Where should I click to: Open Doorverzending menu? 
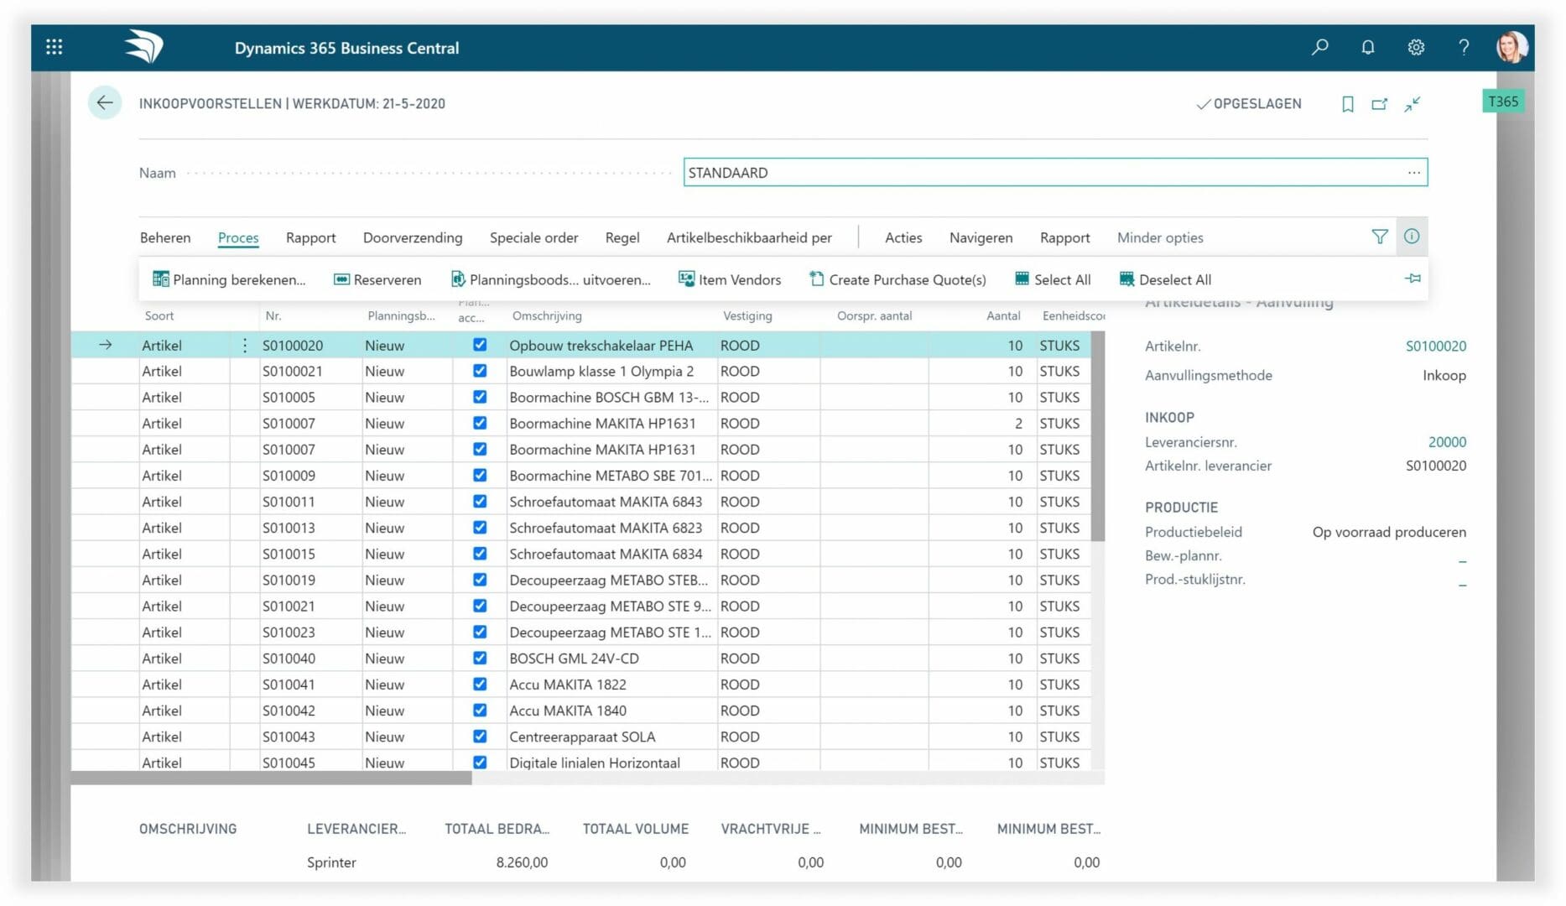[x=413, y=237]
